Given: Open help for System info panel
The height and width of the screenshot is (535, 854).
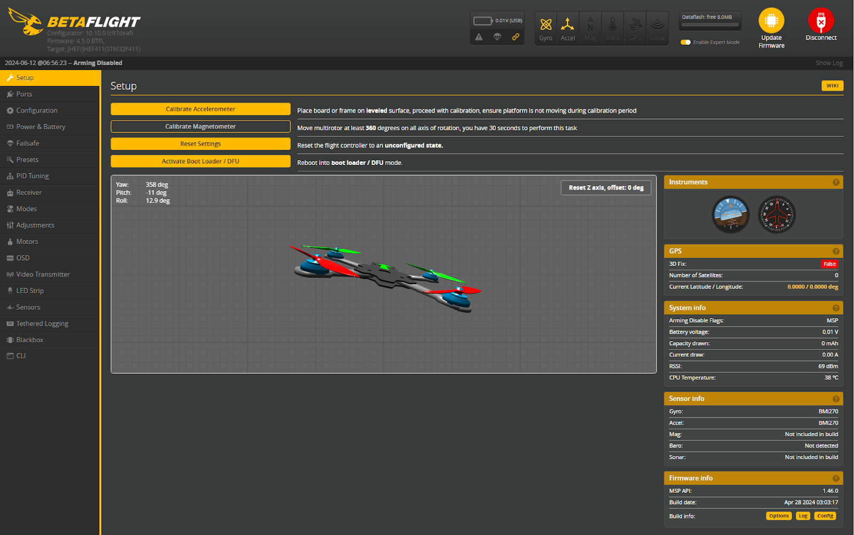Looking at the screenshot, I should [836, 308].
